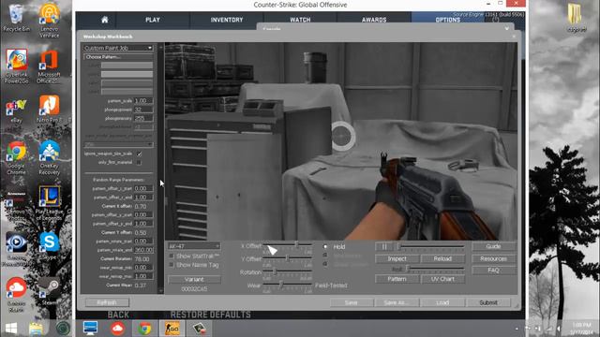Click the Choose Pattern button
Screen dimensions: 600x337
coord(118,57)
